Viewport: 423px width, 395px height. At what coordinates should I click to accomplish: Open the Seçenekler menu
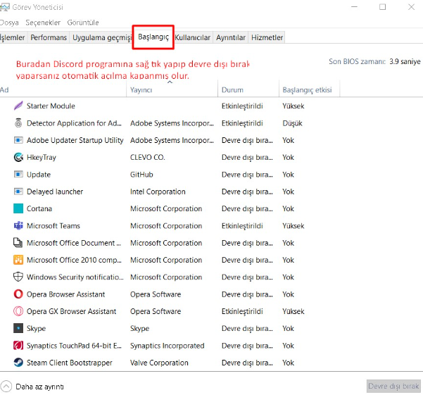point(43,23)
